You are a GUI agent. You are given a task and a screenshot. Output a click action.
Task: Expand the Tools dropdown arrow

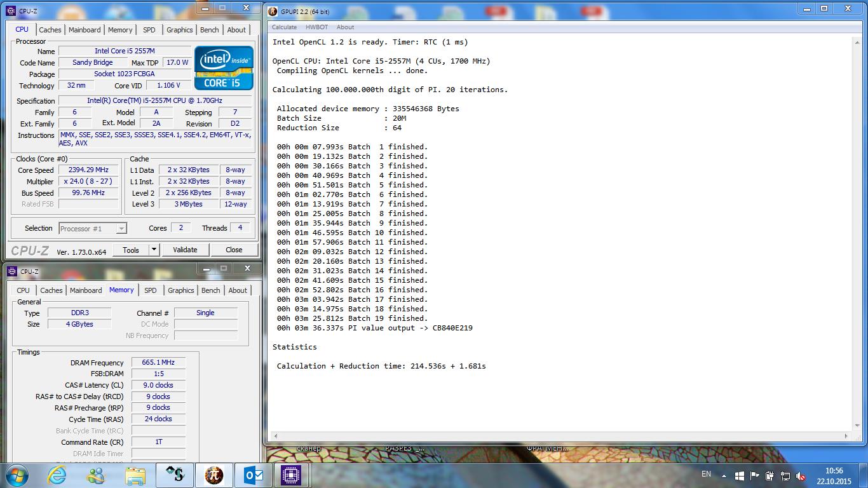click(x=153, y=250)
